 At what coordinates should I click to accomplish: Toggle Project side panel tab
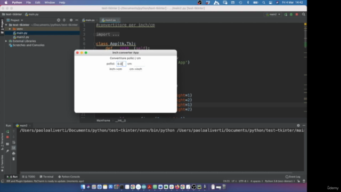pyautogui.click(x=2, y=26)
